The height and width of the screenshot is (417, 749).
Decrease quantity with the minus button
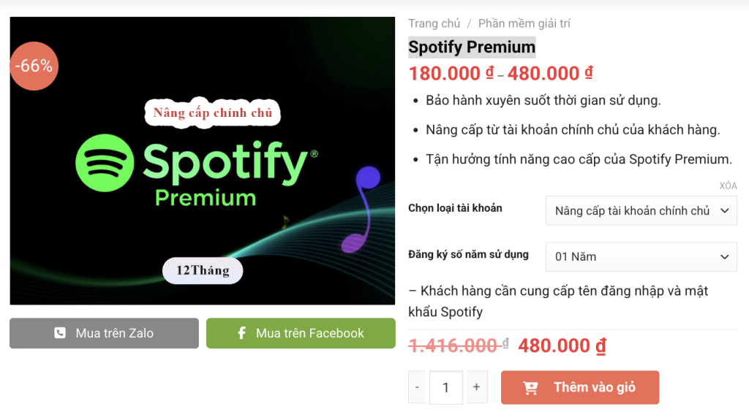pyautogui.click(x=417, y=387)
